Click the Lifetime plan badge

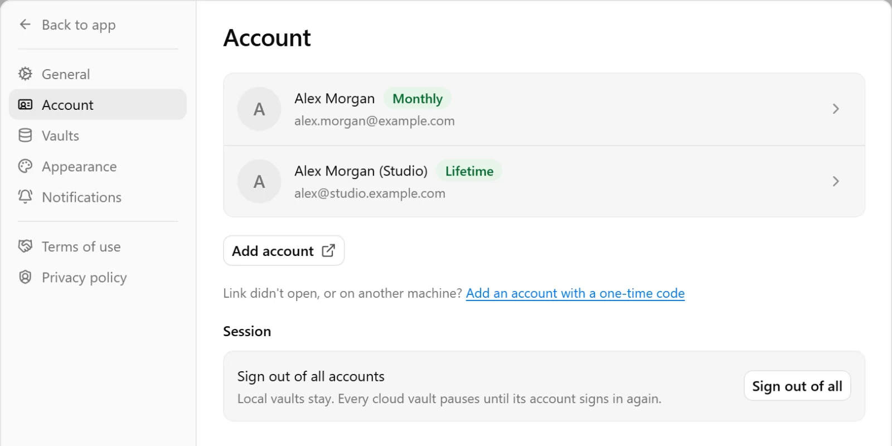(469, 171)
